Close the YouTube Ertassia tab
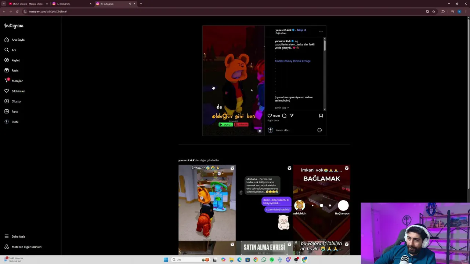 coord(47,4)
